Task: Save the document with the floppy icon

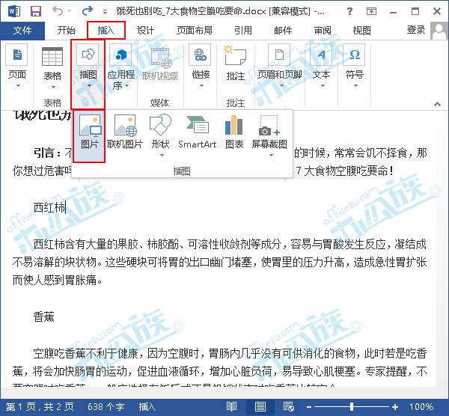Action: (36, 11)
